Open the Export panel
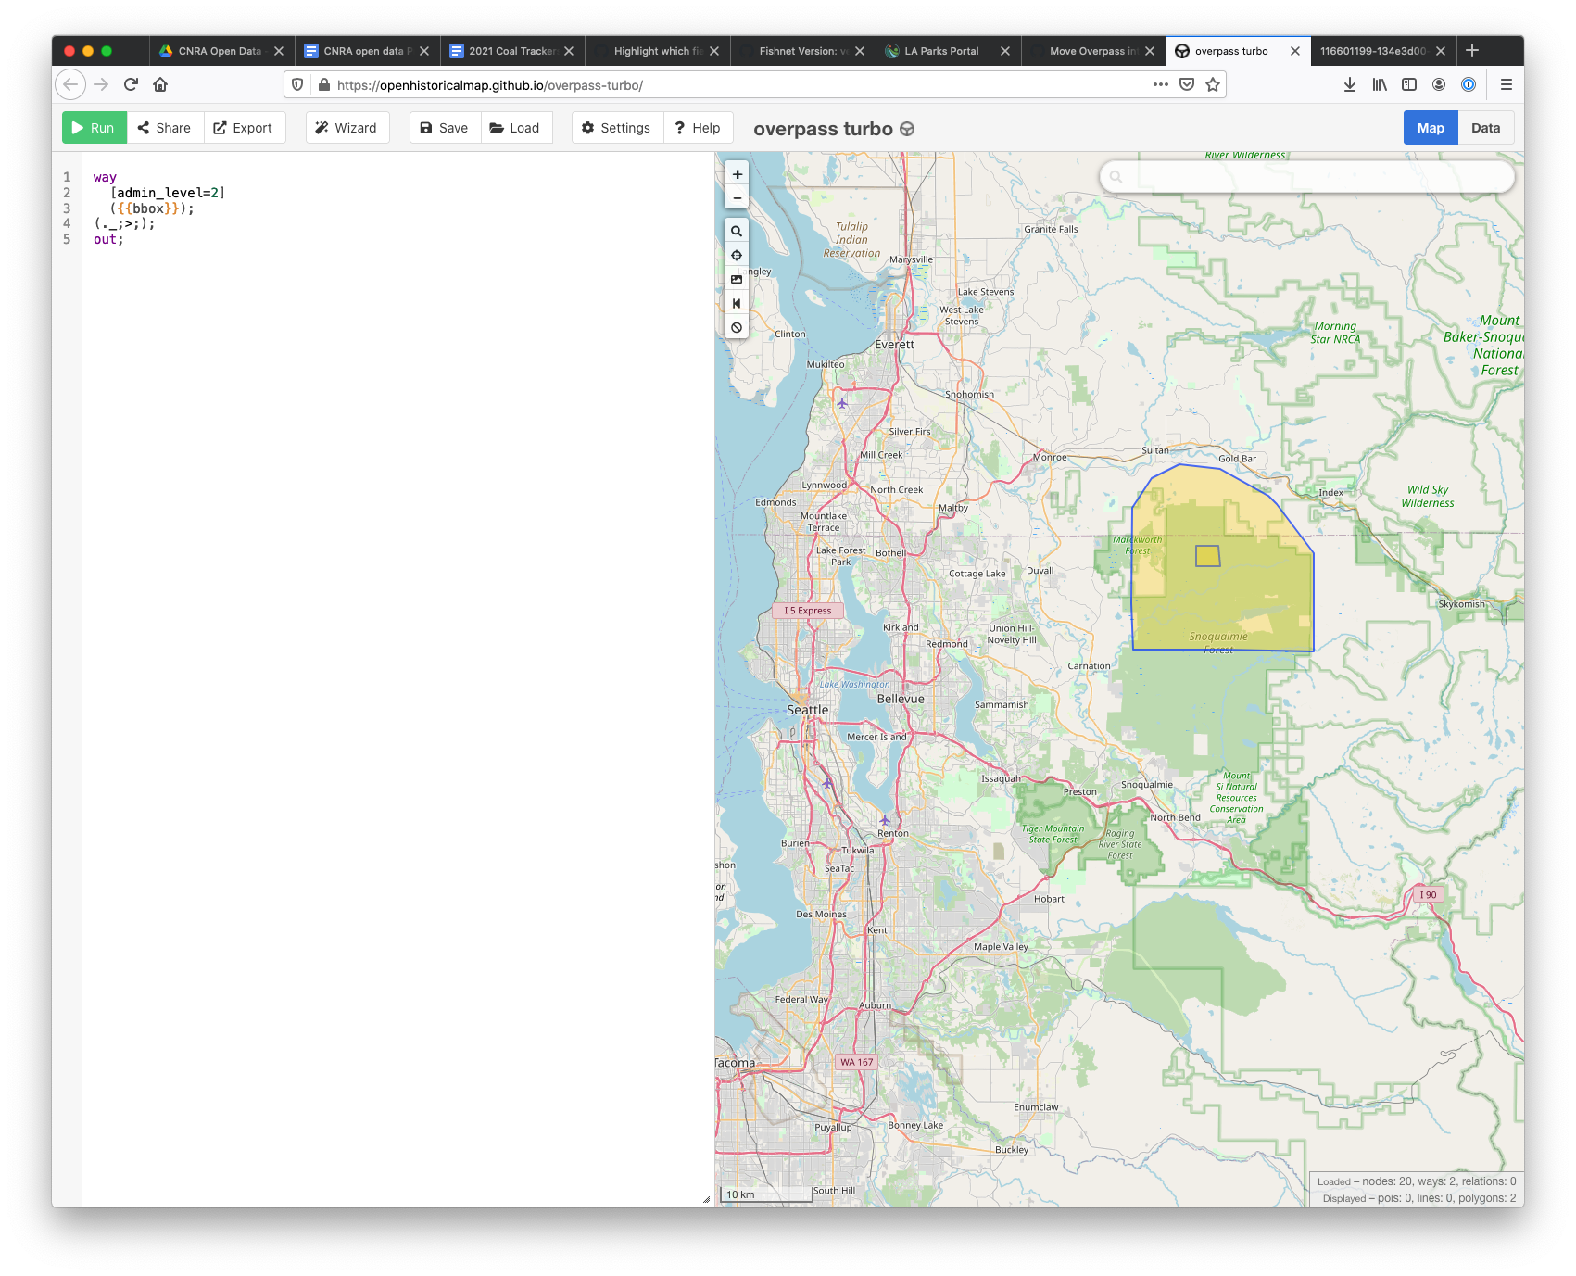 coord(245,127)
